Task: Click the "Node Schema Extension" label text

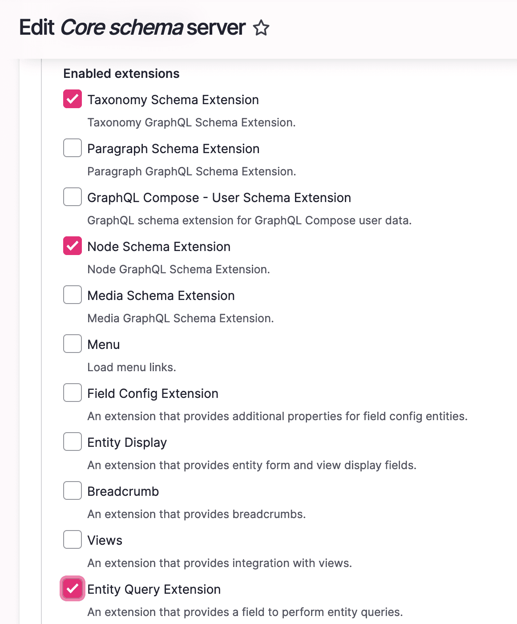Action: pyautogui.click(x=159, y=247)
